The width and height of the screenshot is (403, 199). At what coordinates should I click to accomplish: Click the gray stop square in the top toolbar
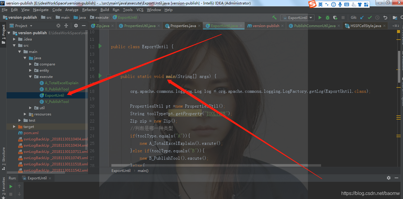[x=343, y=18]
